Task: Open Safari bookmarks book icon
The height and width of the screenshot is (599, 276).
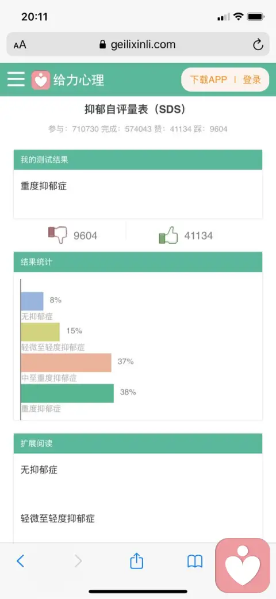Action: click(195, 561)
